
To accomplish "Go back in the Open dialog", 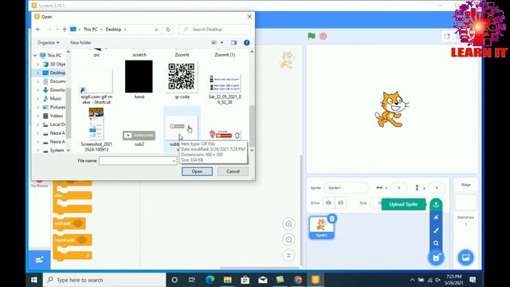I will tap(38, 29).
